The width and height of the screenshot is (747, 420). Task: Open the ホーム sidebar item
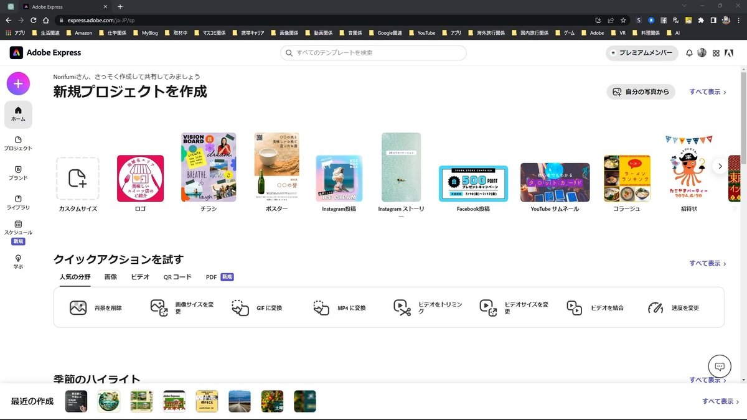[18, 114]
